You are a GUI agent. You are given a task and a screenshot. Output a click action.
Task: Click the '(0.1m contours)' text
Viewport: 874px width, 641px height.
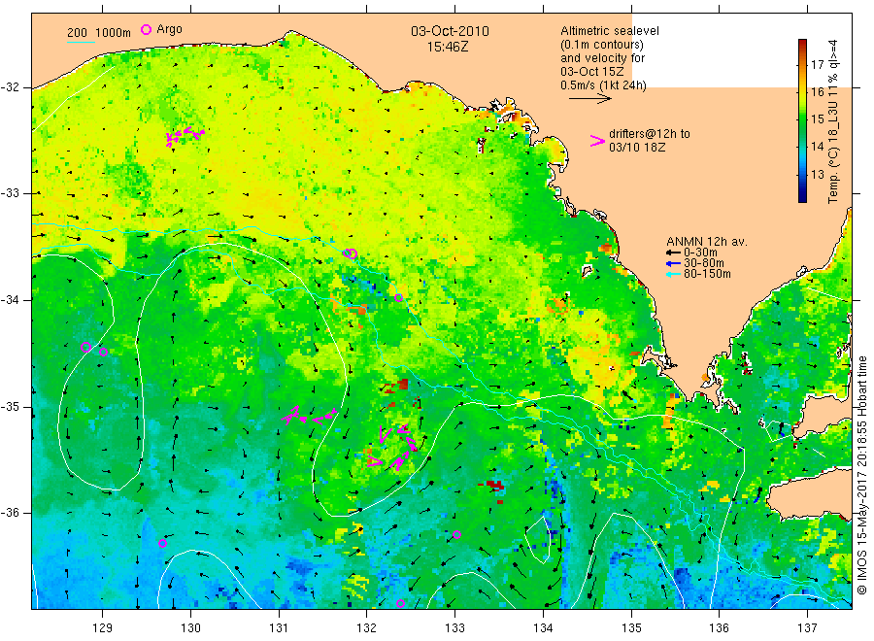pyautogui.click(x=602, y=45)
